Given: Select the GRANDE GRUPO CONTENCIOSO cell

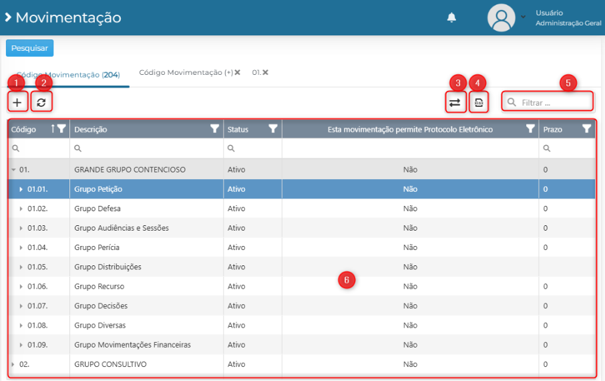Looking at the screenshot, I should (147, 170).
